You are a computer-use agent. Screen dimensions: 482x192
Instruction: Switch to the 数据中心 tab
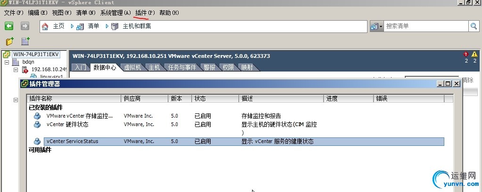coord(105,67)
